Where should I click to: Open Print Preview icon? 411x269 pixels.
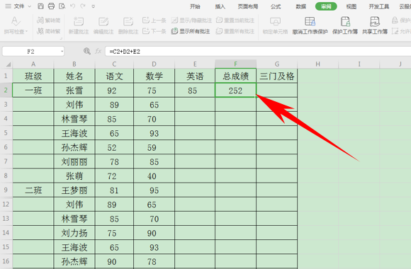coord(62,6)
